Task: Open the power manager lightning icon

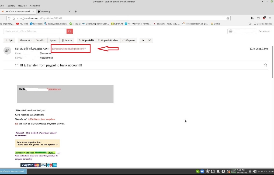Action: pyautogui.click(x=223, y=171)
